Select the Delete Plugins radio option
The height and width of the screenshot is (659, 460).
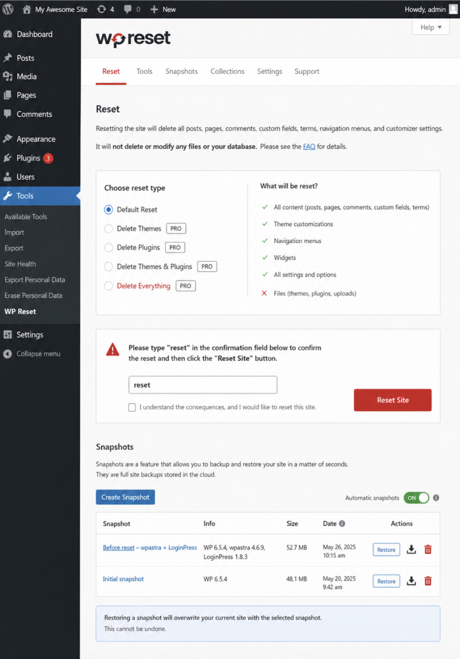click(109, 247)
